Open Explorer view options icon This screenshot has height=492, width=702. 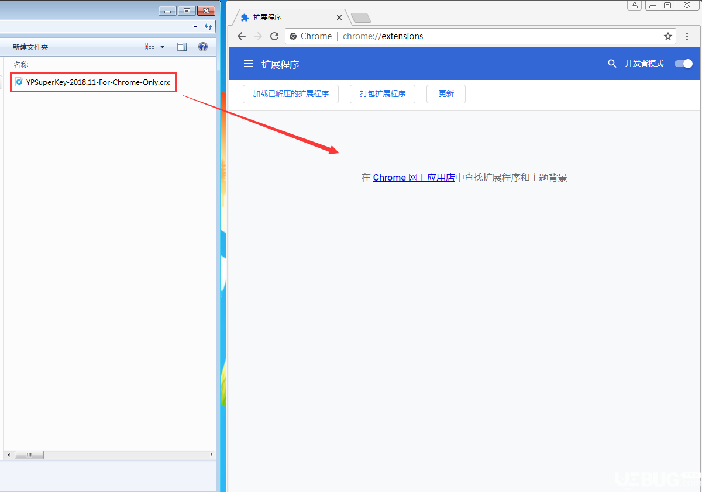pos(150,47)
